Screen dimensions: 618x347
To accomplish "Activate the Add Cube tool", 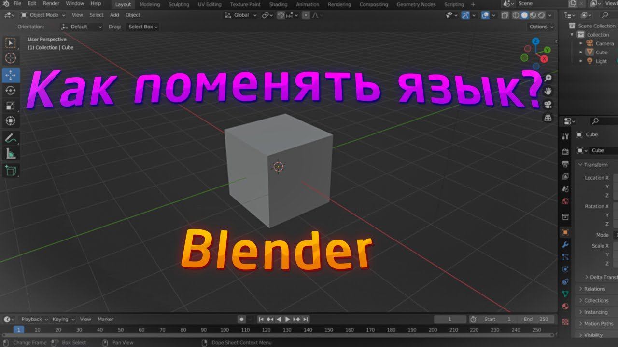I will point(10,170).
